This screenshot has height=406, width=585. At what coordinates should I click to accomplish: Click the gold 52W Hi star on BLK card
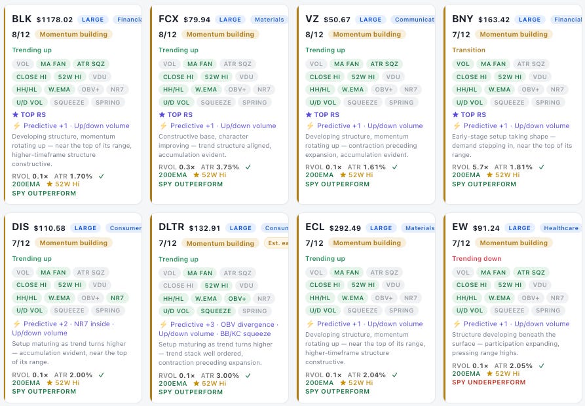click(x=49, y=184)
